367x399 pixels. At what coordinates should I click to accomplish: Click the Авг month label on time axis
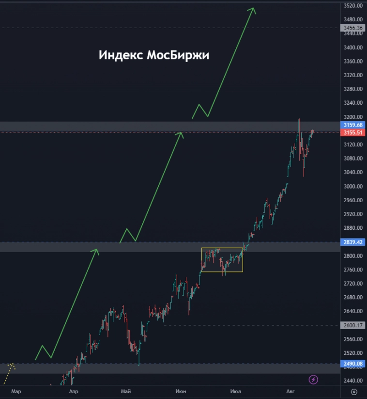290,391
